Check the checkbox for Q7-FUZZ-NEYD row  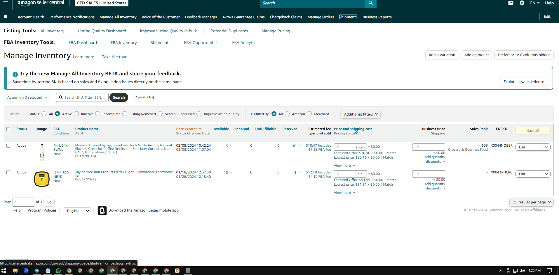click(x=8, y=172)
